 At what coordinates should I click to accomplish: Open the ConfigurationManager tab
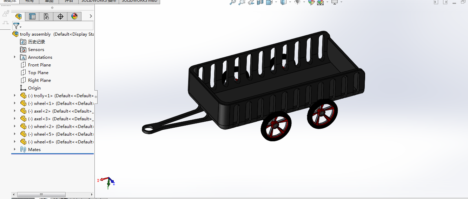[46, 16]
